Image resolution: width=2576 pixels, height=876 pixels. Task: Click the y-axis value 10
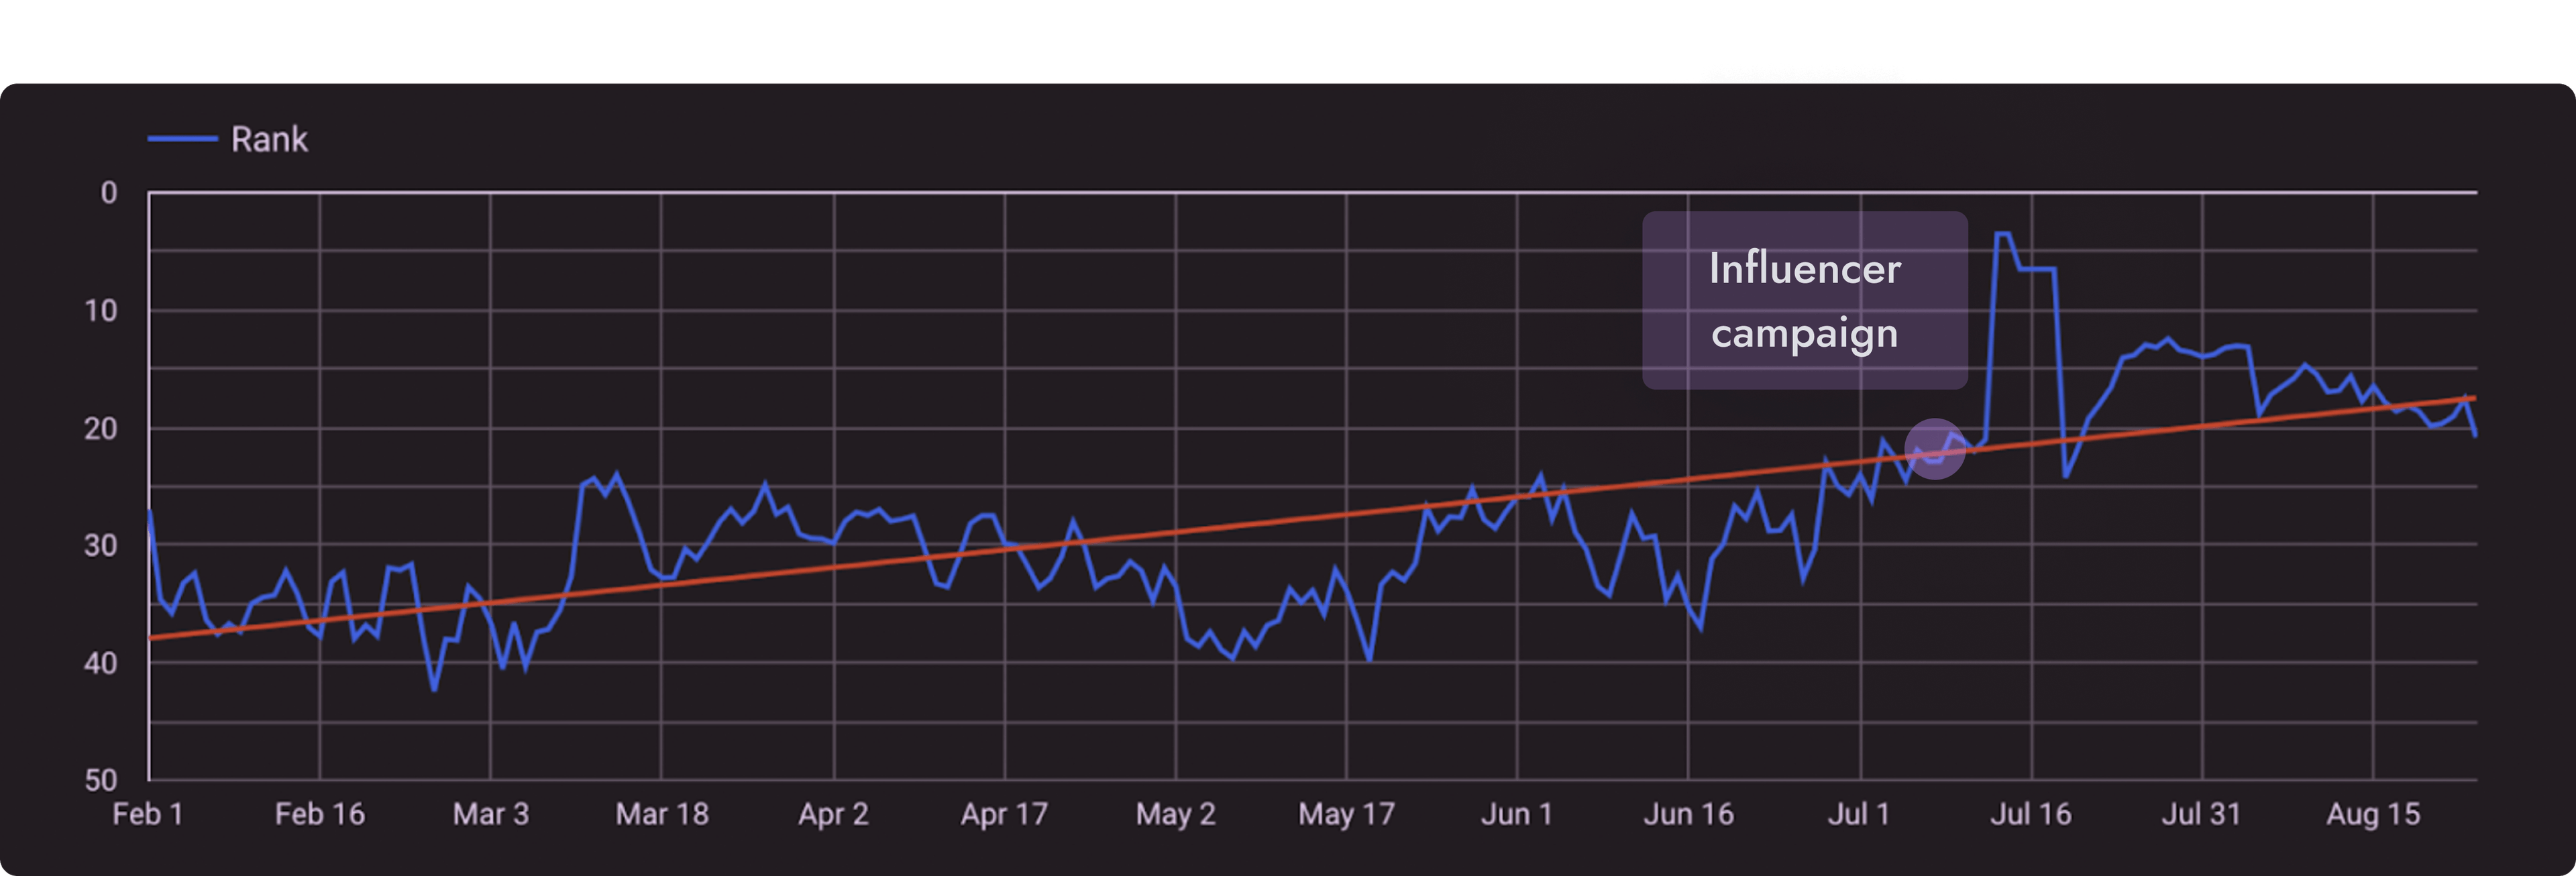101,311
